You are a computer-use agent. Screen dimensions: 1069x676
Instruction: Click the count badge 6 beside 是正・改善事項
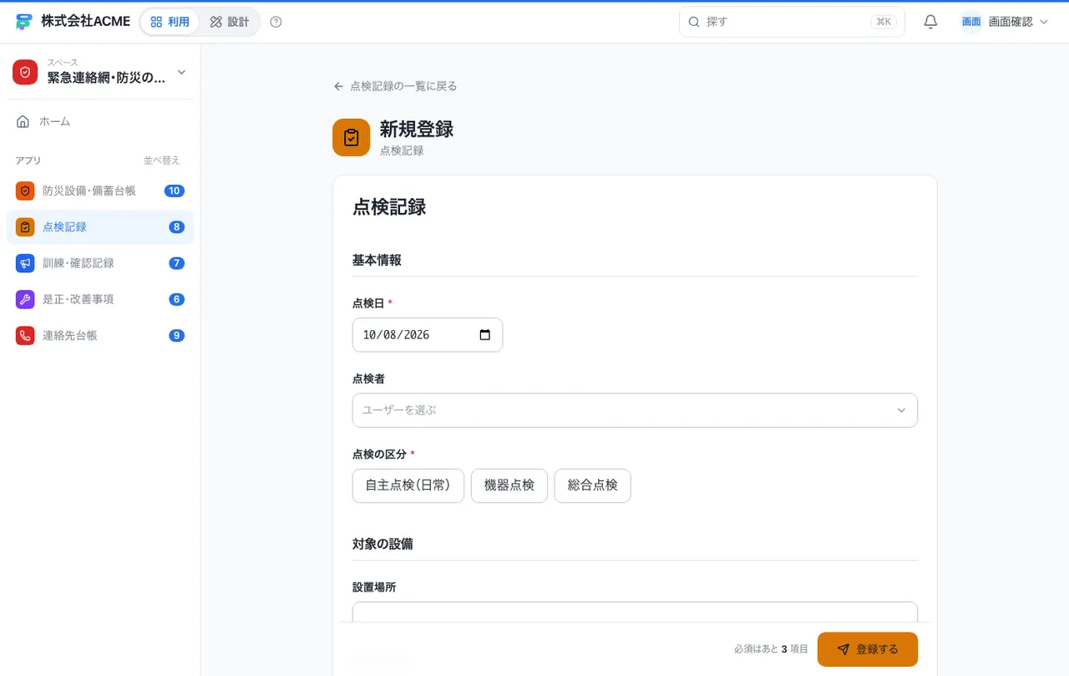[176, 299]
